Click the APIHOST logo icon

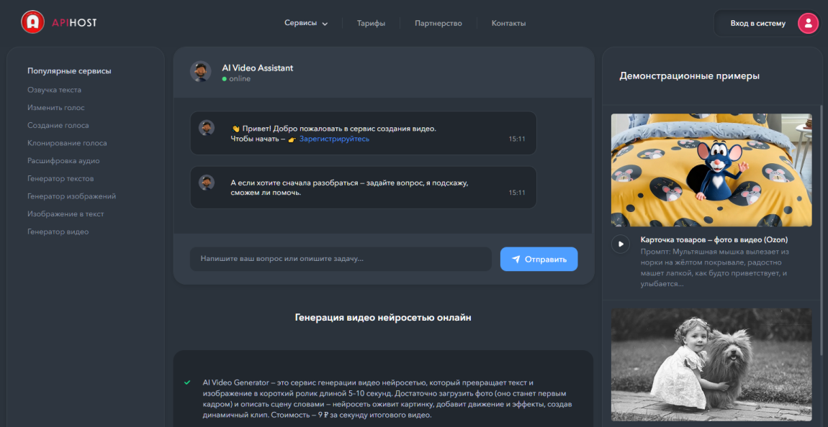[x=32, y=23]
